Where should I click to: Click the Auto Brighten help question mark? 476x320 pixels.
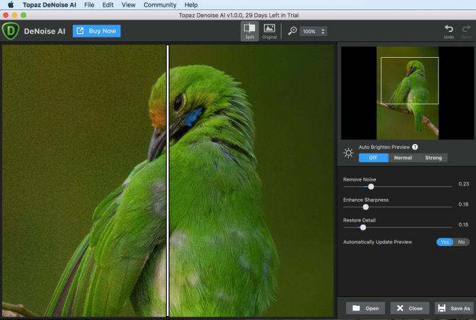(415, 147)
